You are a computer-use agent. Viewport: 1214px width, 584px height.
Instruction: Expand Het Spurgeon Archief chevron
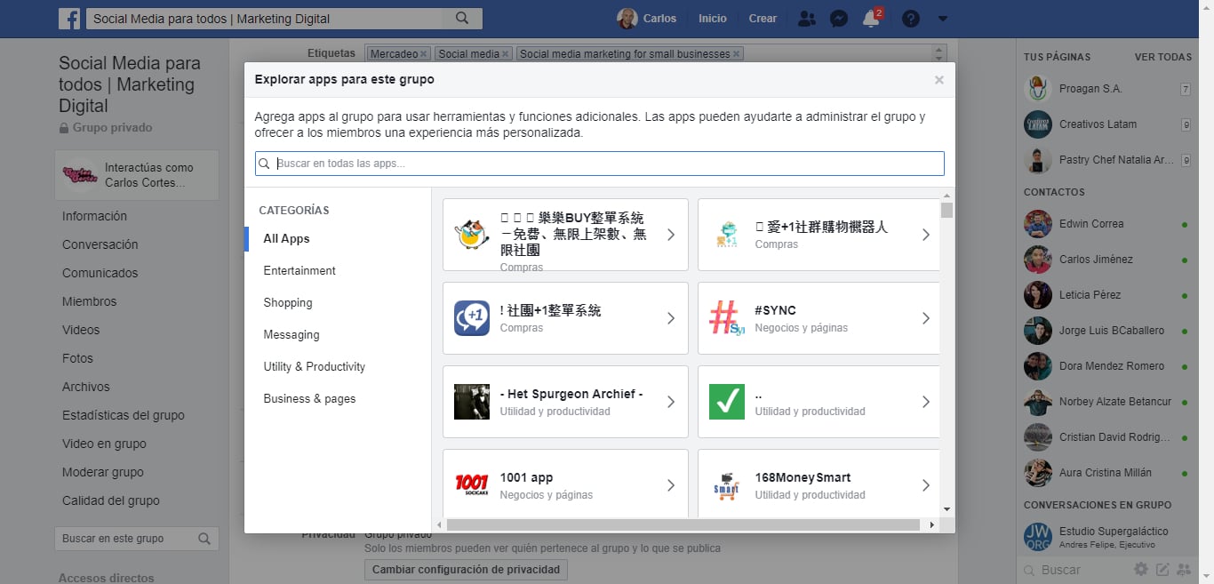[x=671, y=402]
